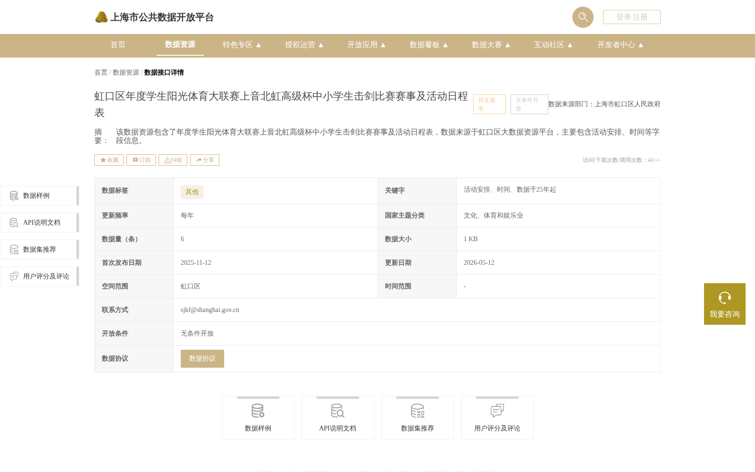Click the 收藏 star icon
This screenshot has width=755, height=472.
[x=103, y=160]
